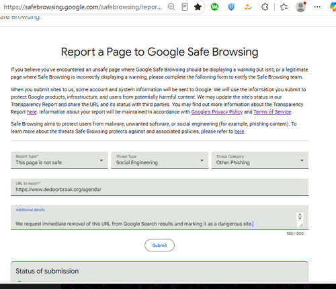Click the orange person-with-checkmark extension icon
The image size is (336, 289).
click(x=248, y=7)
